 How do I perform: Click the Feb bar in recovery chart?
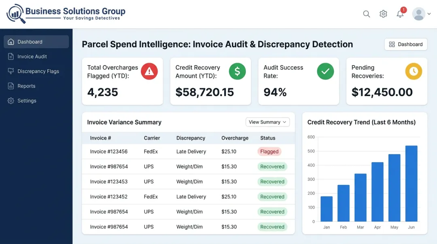pyautogui.click(x=344, y=203)
